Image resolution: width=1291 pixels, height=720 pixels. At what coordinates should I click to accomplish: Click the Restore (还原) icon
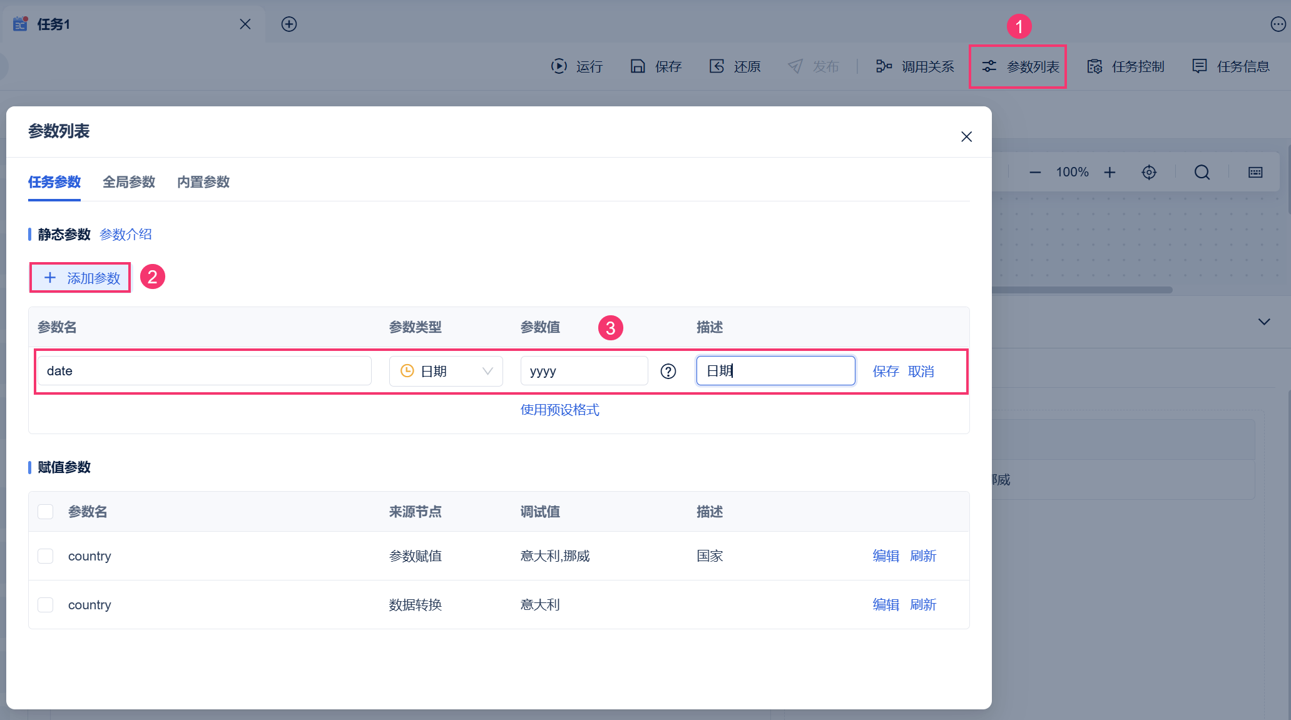coord(717,66)
